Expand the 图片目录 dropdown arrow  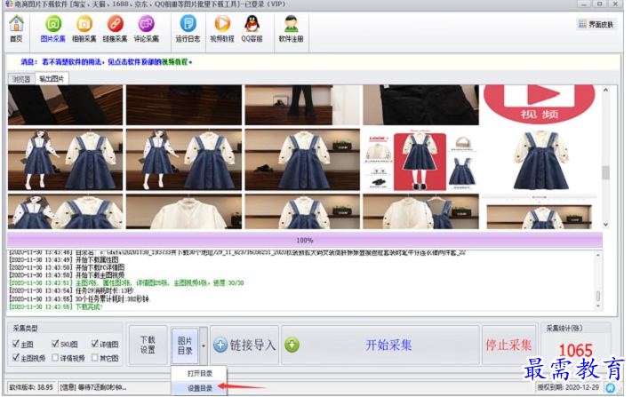(204, 345)
